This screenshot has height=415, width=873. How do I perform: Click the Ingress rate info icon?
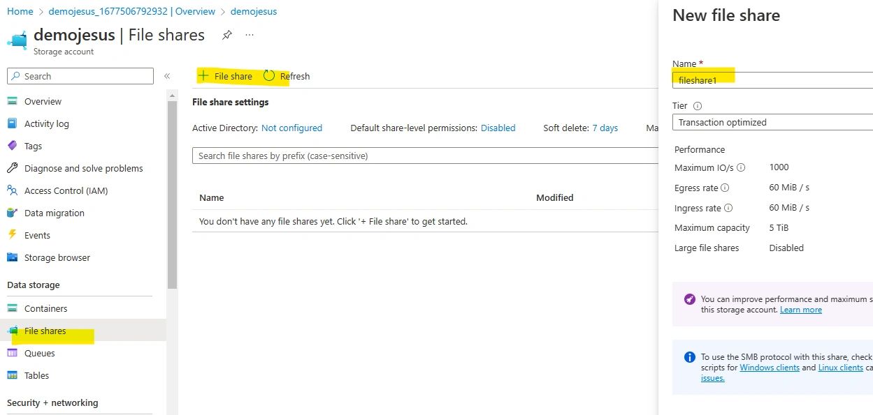tap(728, 208)
